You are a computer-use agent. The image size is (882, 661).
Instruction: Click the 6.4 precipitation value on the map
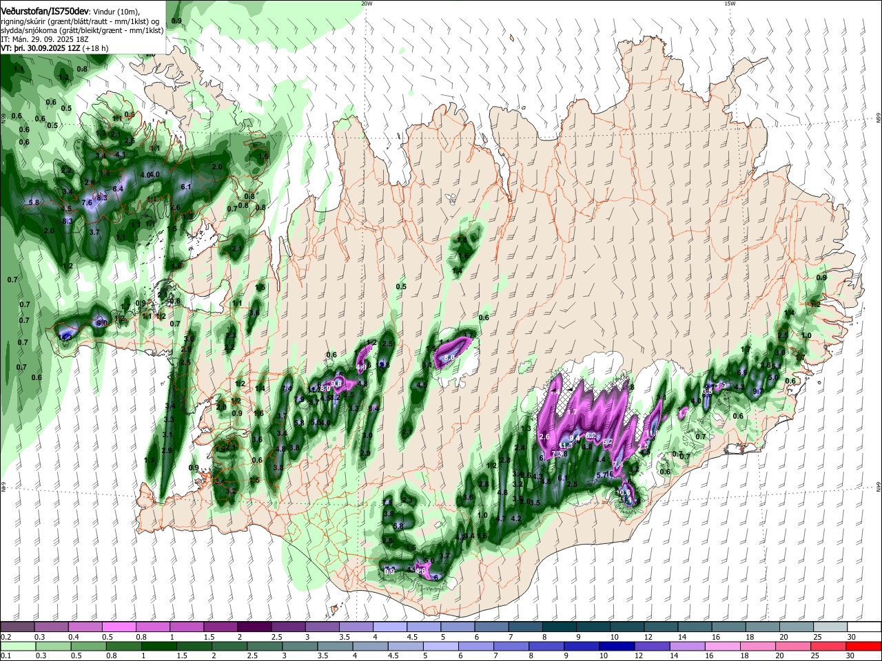coord(118,189)
